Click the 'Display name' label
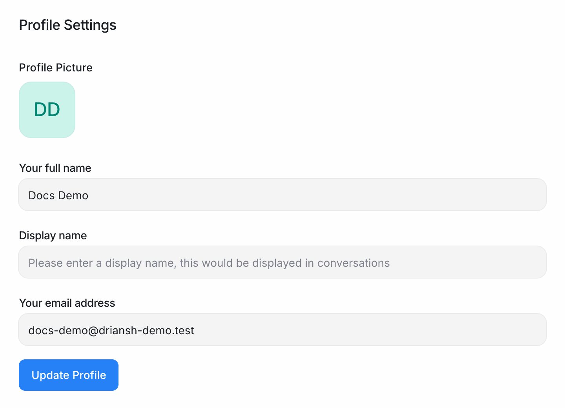565x408 pixels. click(x=53, y=235)
